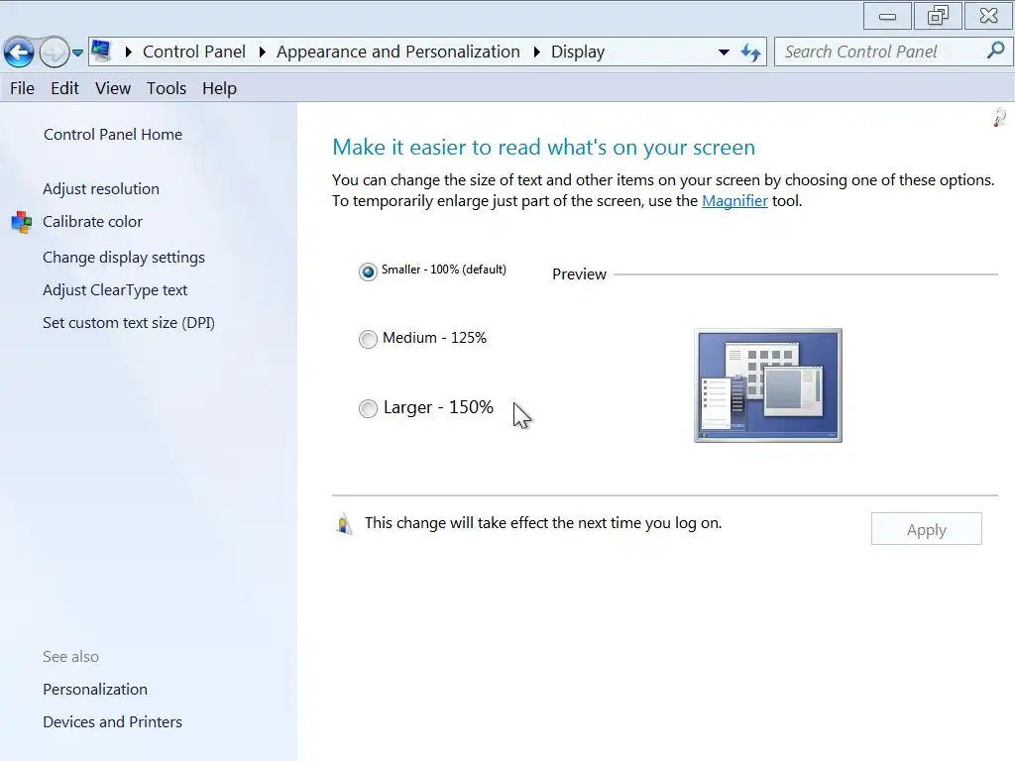Click the greyed Forward arrow button
The image size is (1015, 761).
(x=55, y=52)
